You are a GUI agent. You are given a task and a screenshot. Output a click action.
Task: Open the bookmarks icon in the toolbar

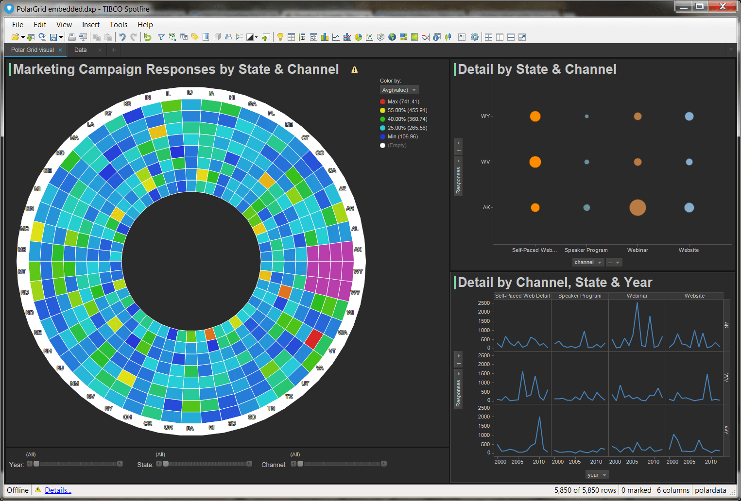click(x=206, y=37)
